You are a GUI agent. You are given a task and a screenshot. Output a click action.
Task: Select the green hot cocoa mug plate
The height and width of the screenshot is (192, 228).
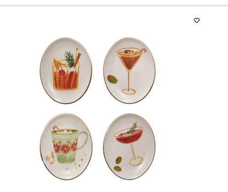point(66,147)
